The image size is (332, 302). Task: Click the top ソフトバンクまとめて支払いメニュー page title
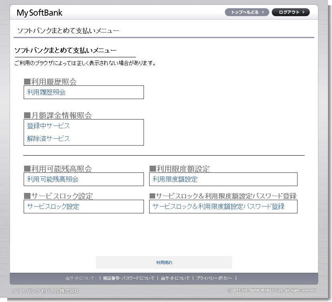point(68,31)
